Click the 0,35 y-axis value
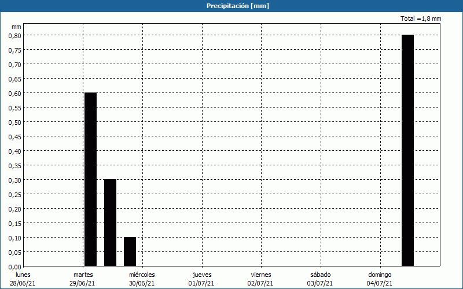 coord(15,166)
